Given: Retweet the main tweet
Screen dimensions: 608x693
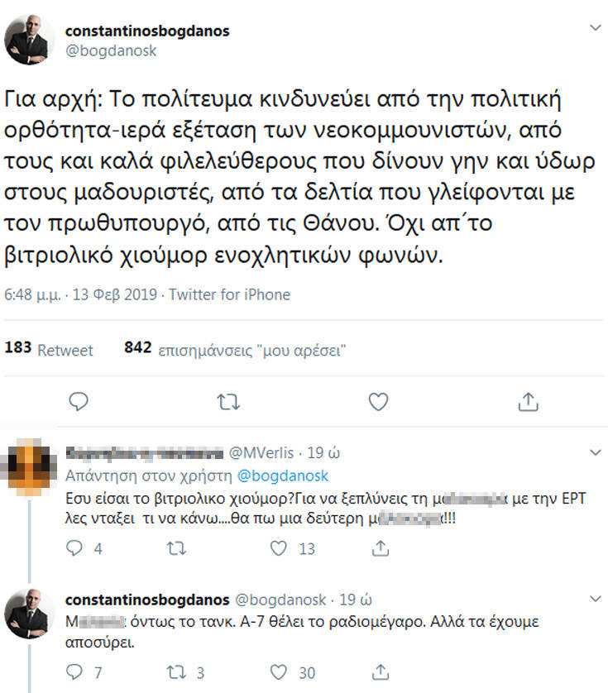Looking at the screenshot, I should [227, 402].
